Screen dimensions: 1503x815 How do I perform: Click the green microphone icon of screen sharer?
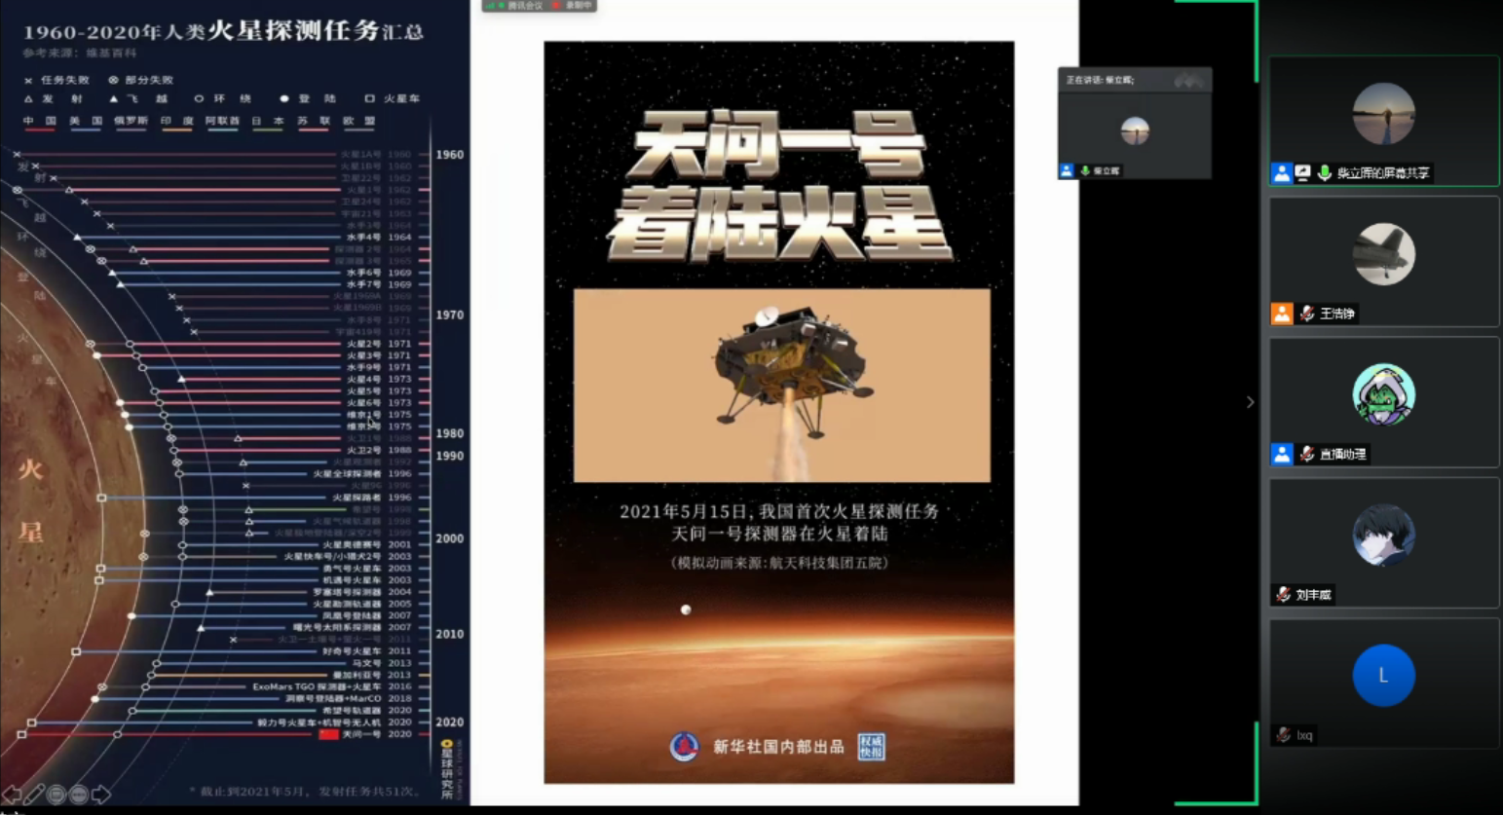[1325, 173]
